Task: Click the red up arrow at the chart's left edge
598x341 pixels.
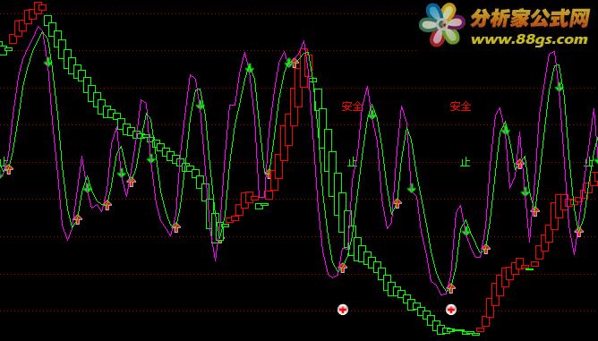Action: 8,169
